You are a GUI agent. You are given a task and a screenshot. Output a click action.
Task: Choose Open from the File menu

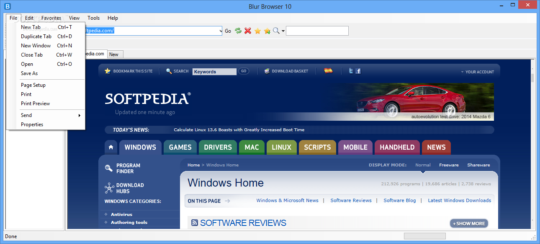46,64
